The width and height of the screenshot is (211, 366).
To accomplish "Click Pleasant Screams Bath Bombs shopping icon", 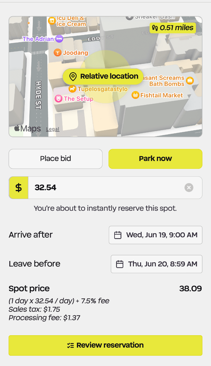I will click(x=190, y=80).
